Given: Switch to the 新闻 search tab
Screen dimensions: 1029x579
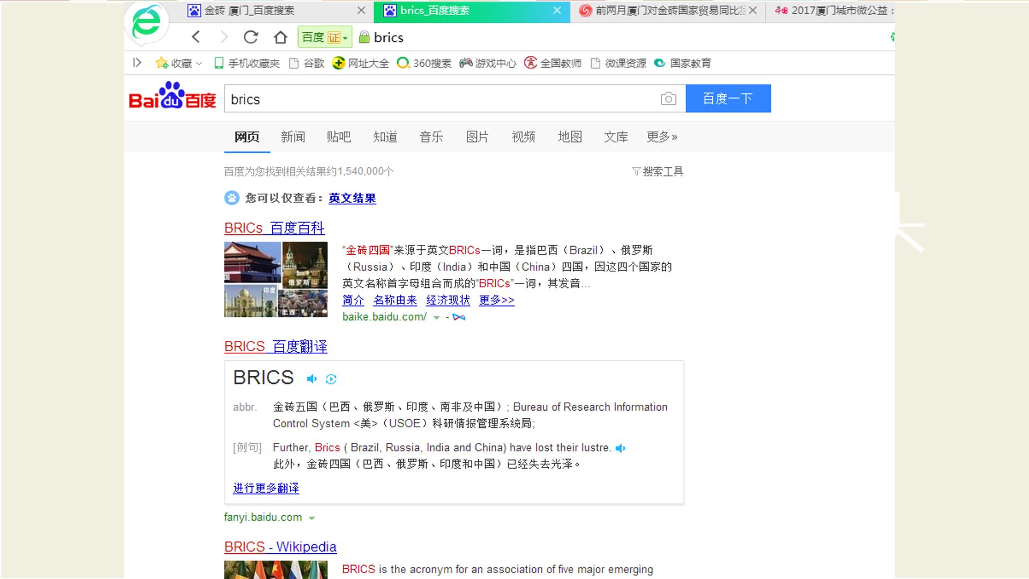Looking at the screenshot, I should click(293, 137).
